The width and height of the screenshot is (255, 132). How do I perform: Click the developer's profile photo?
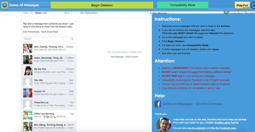click(163, 124)
